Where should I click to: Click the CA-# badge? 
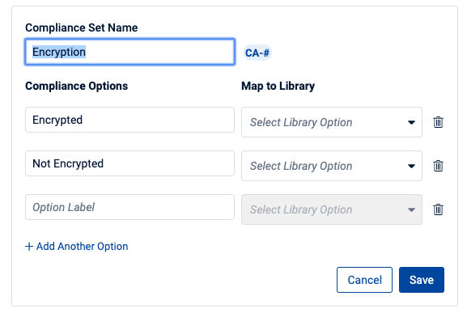257,53
